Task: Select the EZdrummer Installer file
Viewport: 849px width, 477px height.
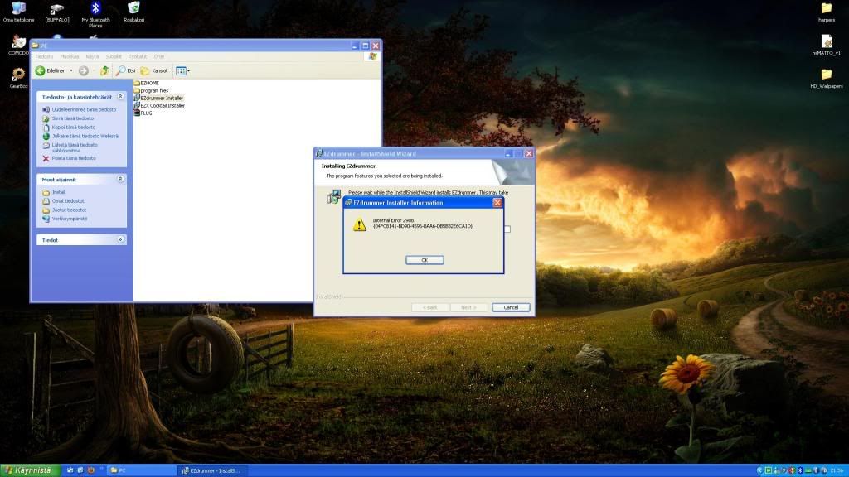Action: pyautogui.click(x=158, y=98)
